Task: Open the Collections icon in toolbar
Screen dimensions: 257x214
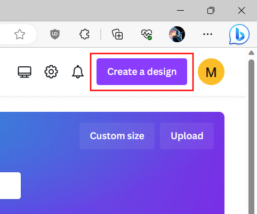Action: click(x=117, y=34)
